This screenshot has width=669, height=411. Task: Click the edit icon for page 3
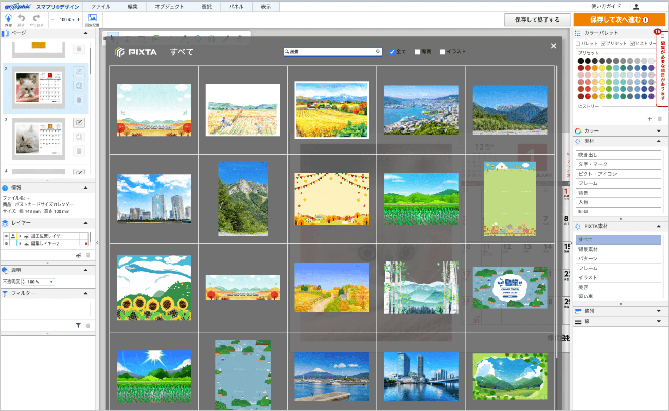click(x=79, y=123)
